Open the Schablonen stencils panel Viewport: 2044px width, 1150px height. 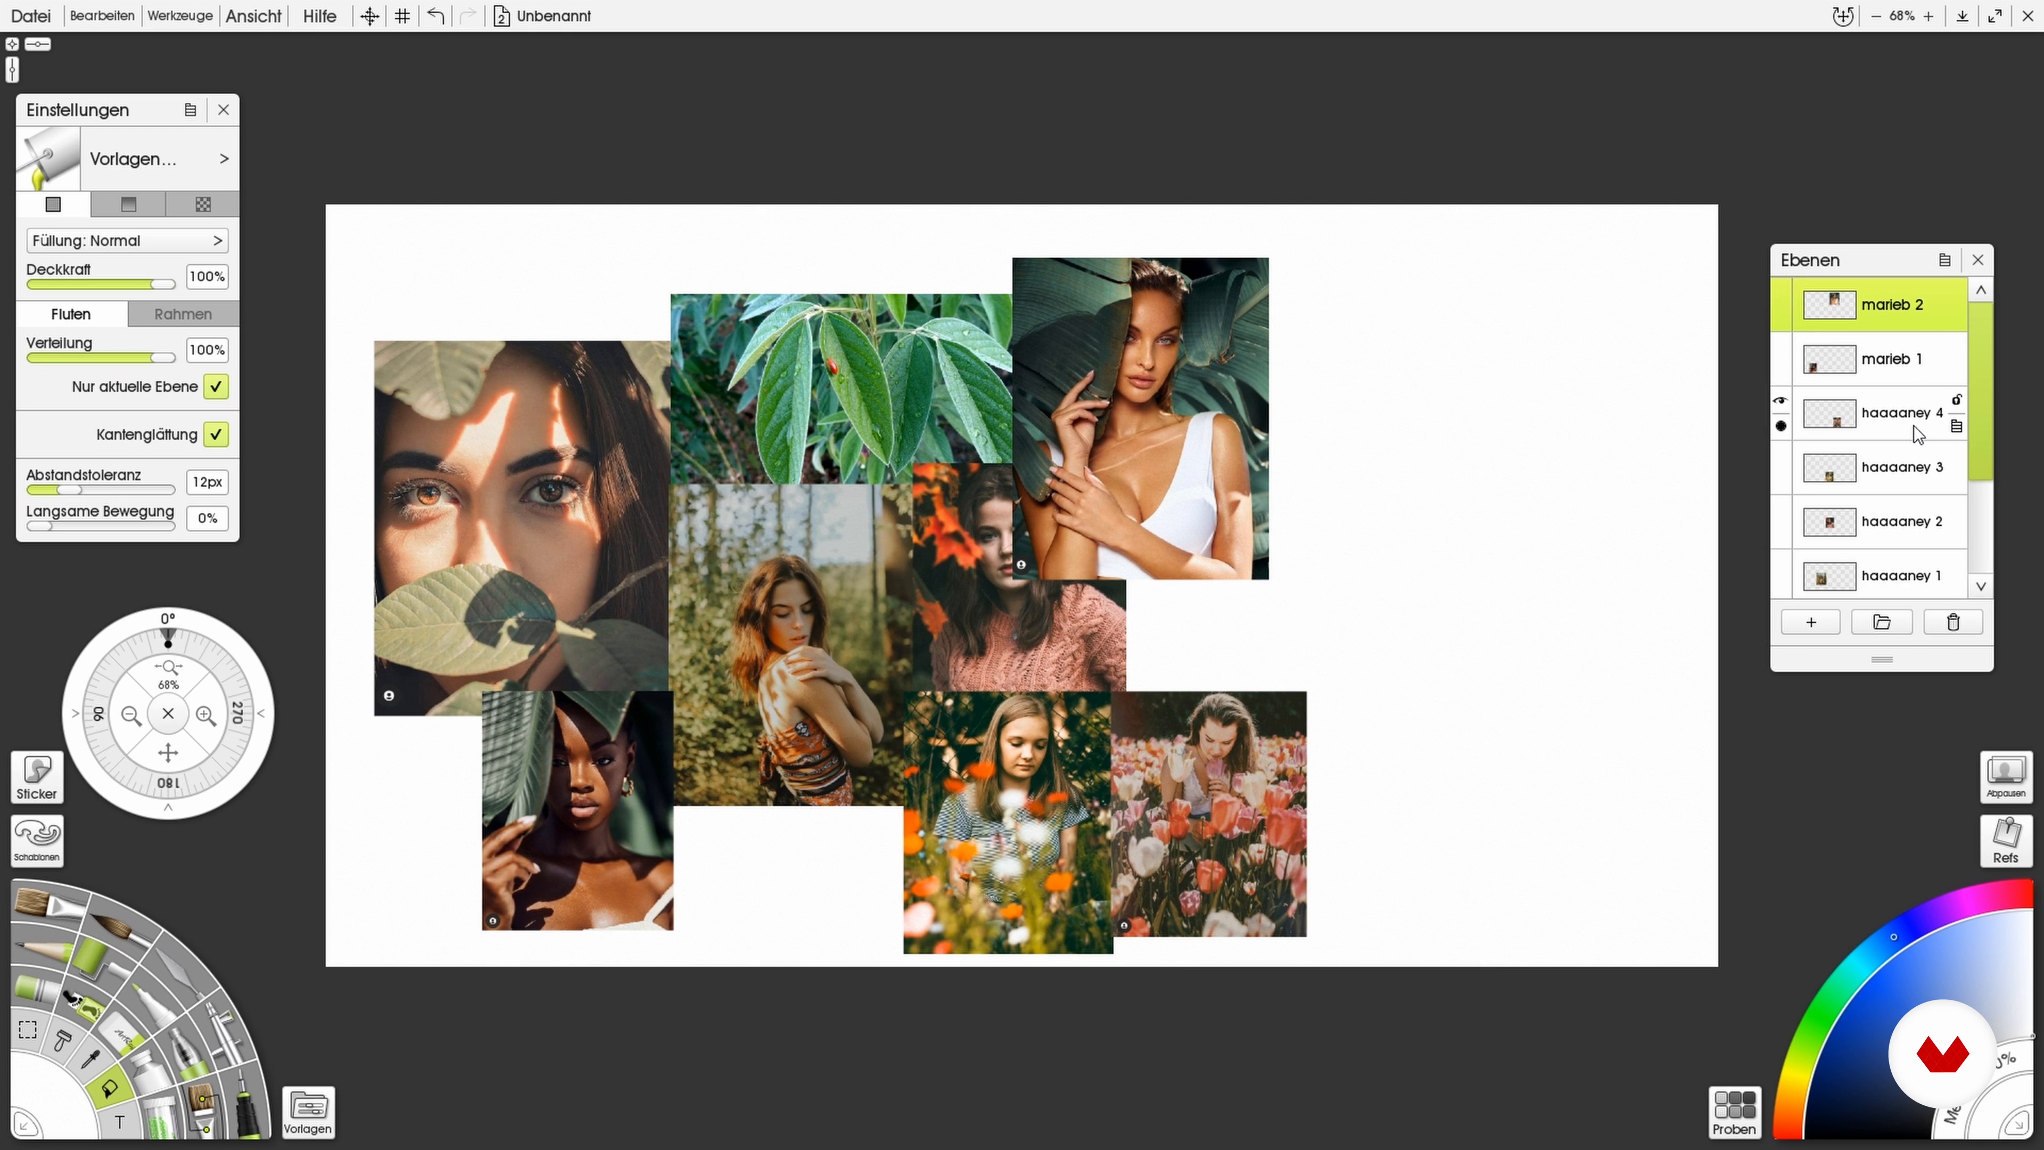coord(37,841)
